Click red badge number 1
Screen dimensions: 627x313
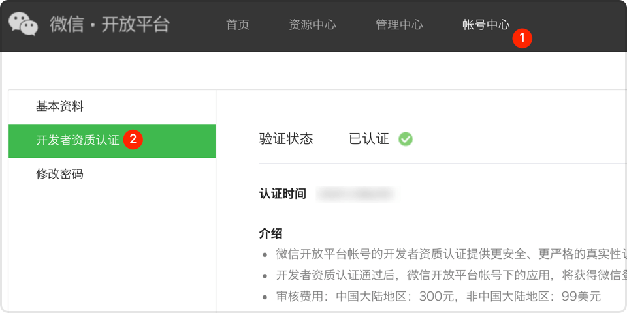pos(522,38)
